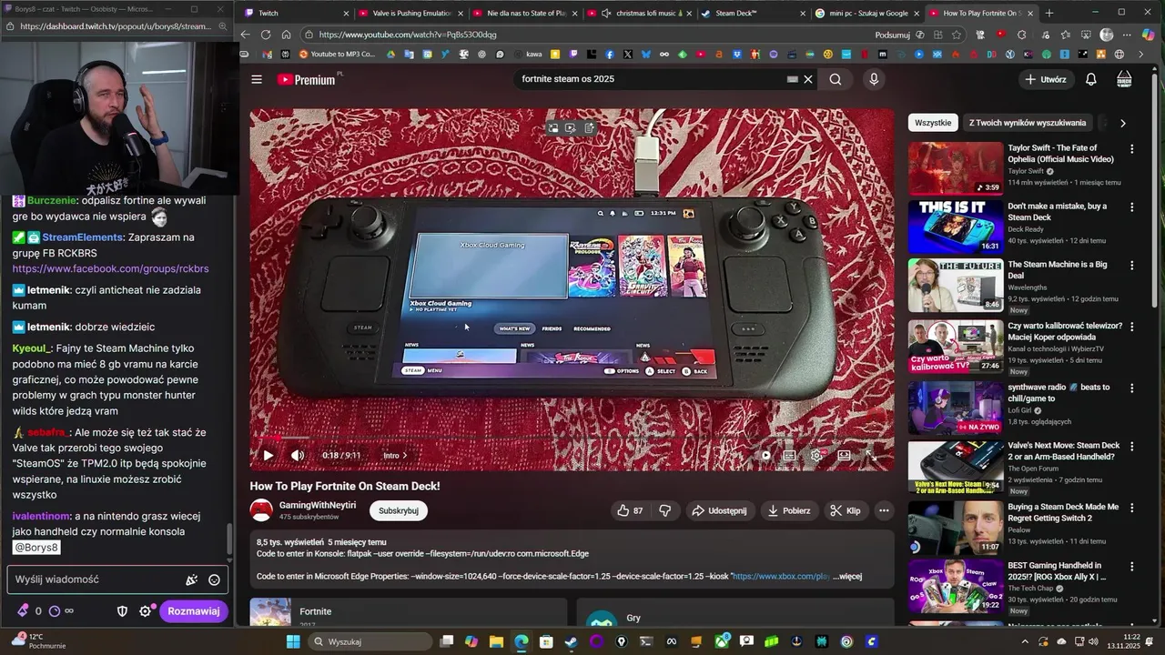Dislike the video with thumbs down
This screenshot has height=655, width=1165.
click(664, 510)
